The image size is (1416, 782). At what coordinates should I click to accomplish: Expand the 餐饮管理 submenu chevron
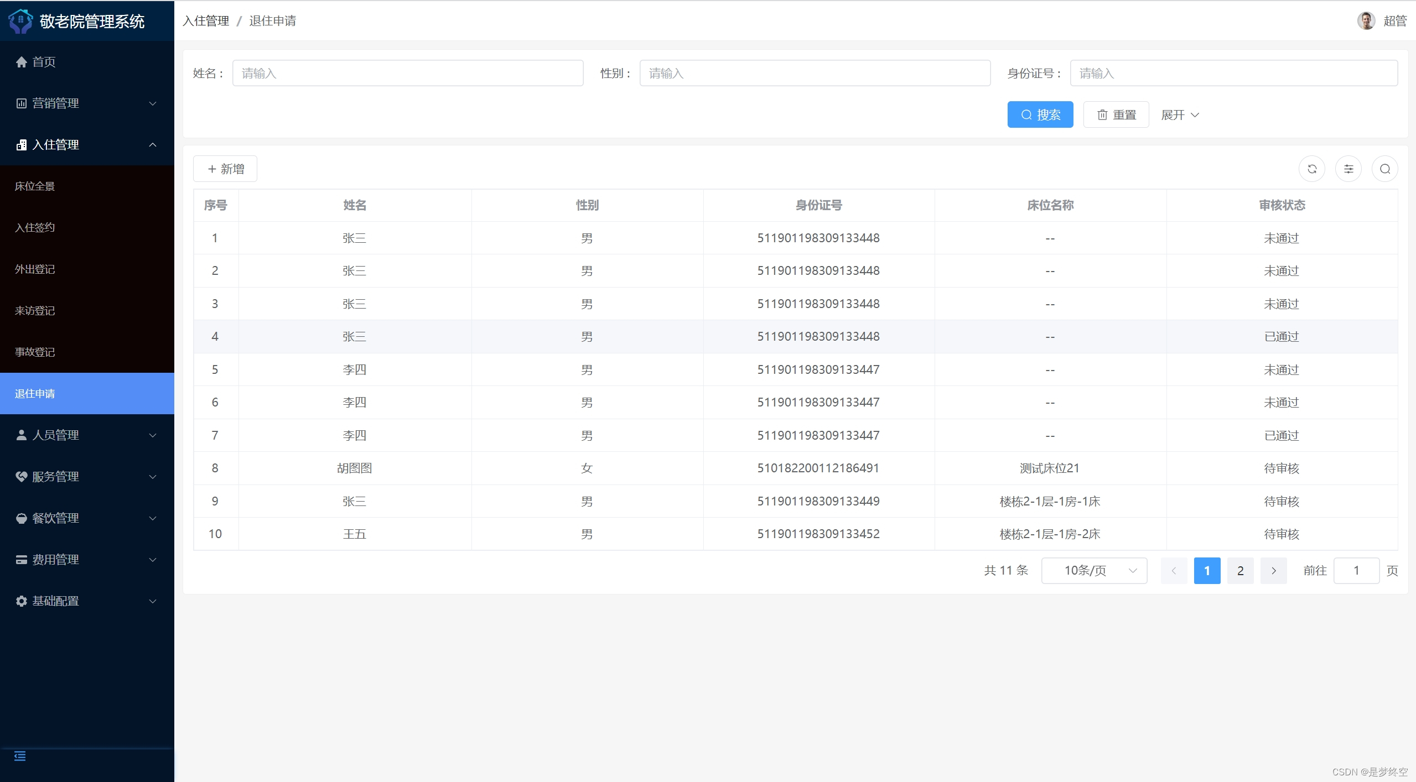point(153,518)
